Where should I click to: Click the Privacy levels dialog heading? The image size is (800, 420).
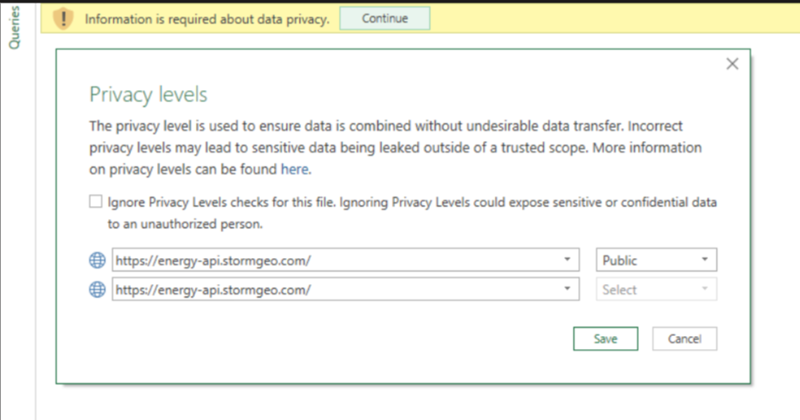coord(148,94)
